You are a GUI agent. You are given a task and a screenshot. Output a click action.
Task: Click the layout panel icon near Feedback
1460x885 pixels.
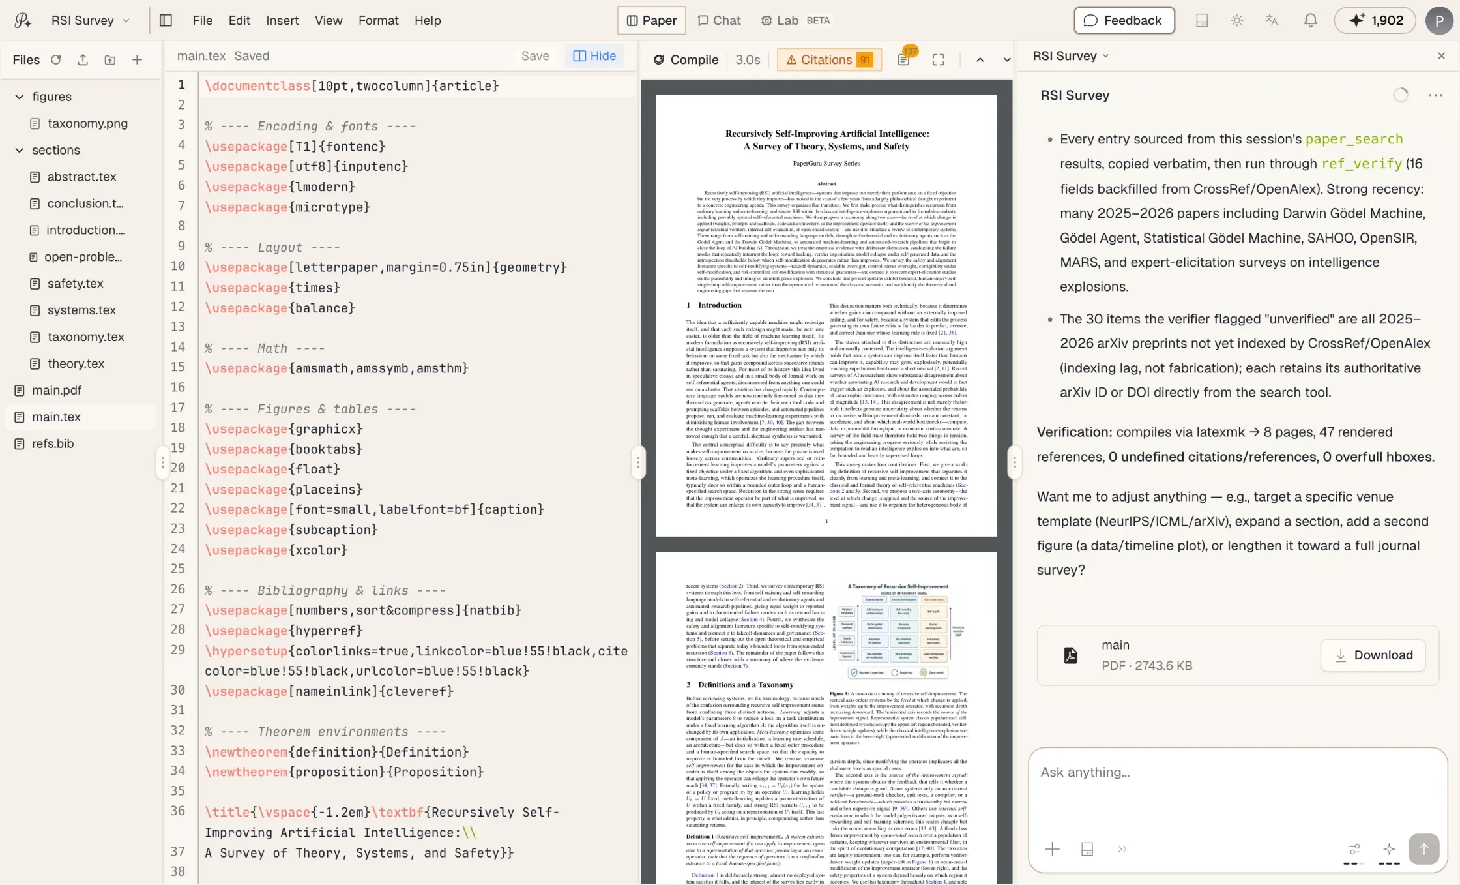coord(1202,20)
